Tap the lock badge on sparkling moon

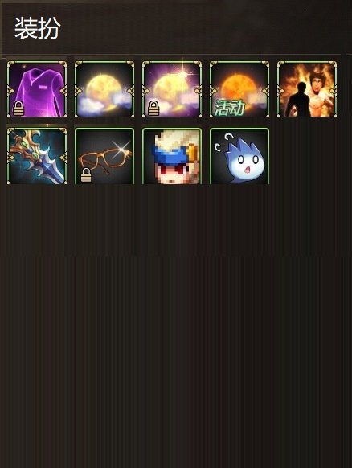[153, 108]
